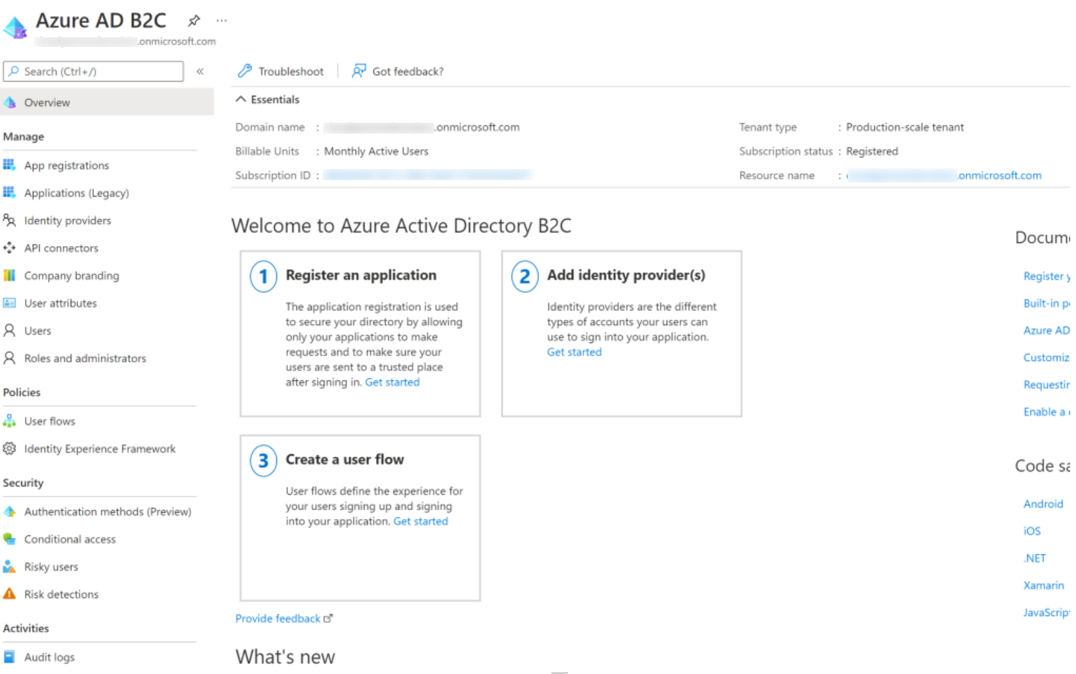Viewport: 1076px width, 674px height.
Task: Click the App registrations grid icon
Action: [x=9, y=165]
